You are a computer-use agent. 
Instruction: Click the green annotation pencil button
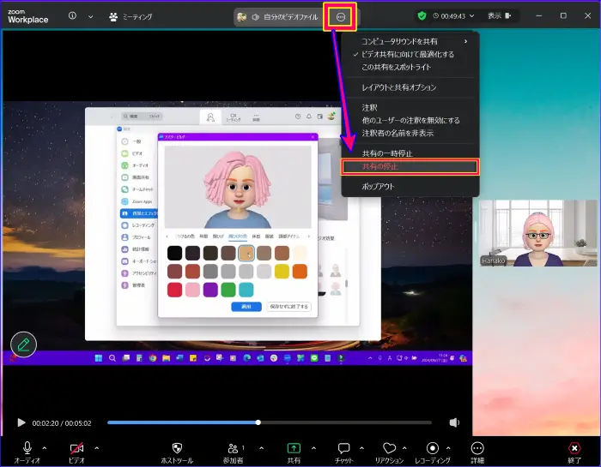[23, 345]
